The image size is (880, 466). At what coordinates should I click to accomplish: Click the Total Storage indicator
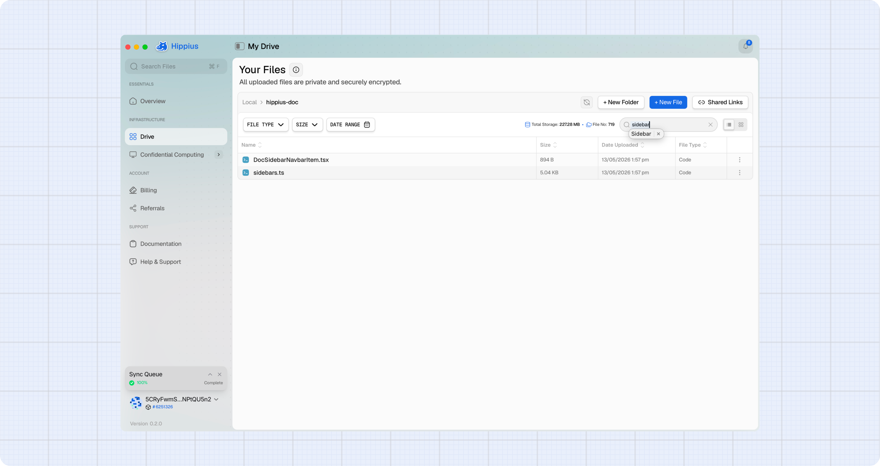(x=552, y=125)
